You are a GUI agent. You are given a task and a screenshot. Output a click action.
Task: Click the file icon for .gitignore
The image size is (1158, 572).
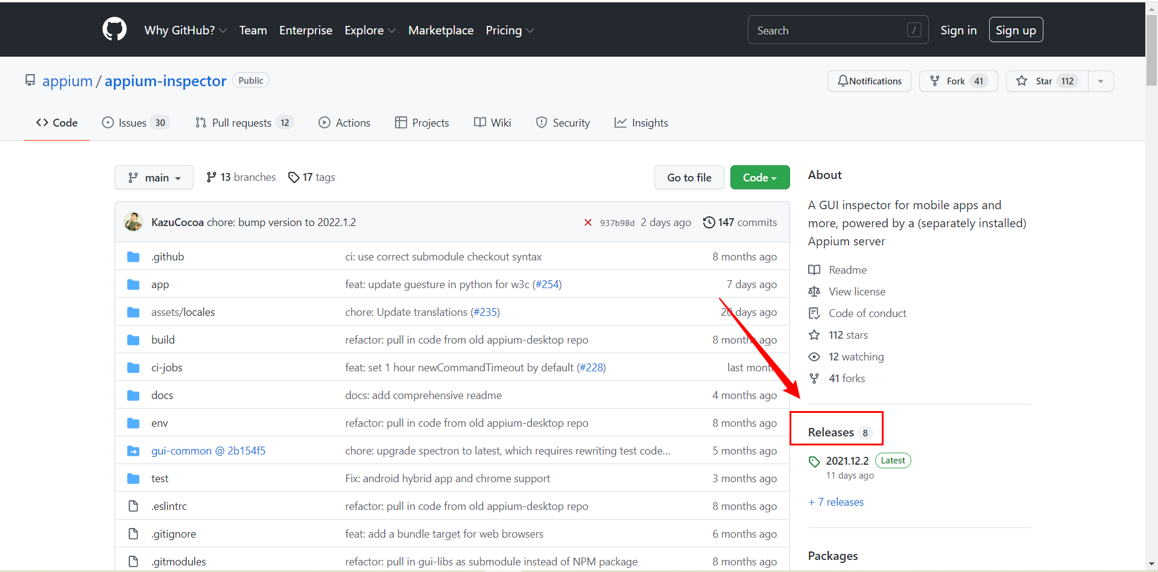tap(133, 534)
